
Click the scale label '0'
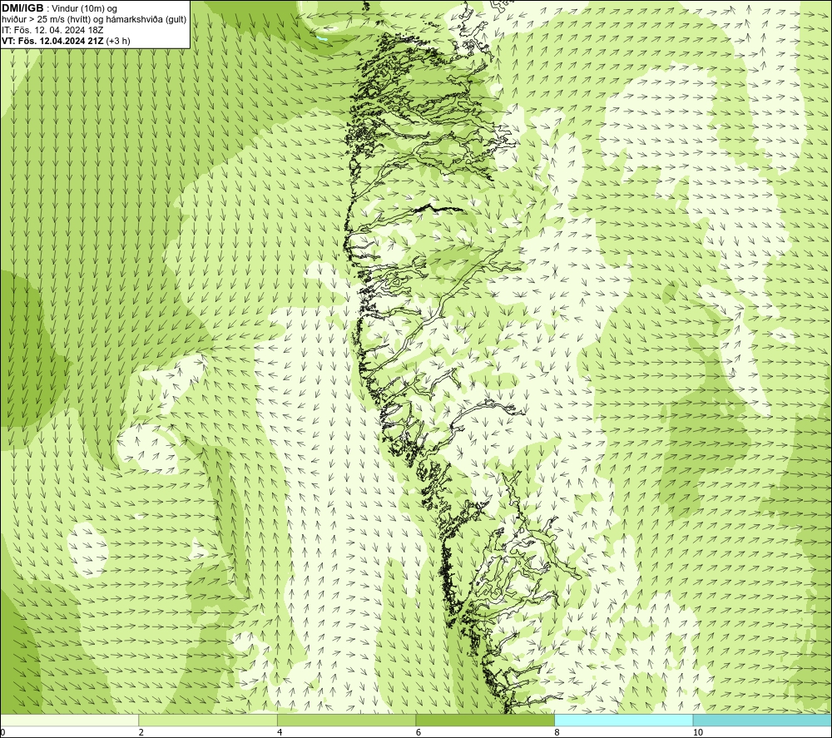pos(3,733)
